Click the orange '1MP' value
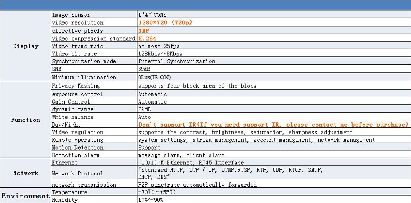The image size is (411, 203). [143, 31]
